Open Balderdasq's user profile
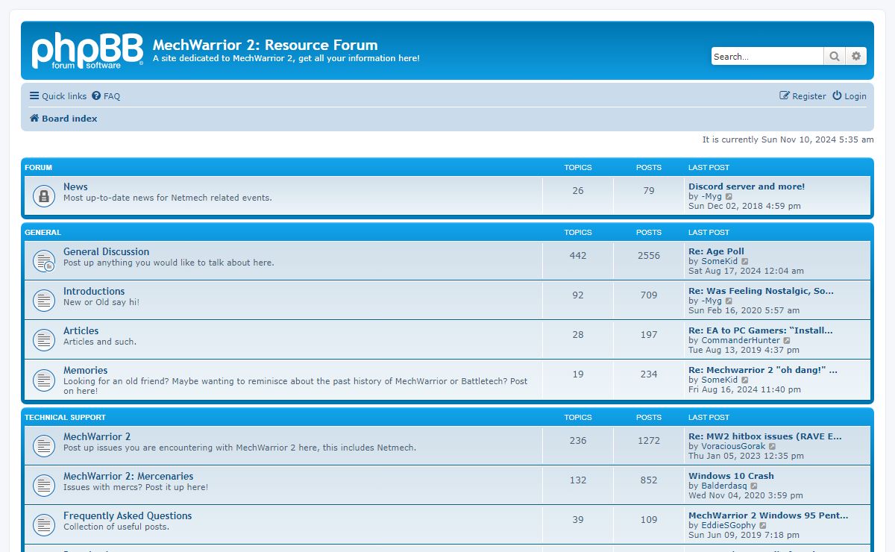This screenshot has height=552, width=895. 723,486
